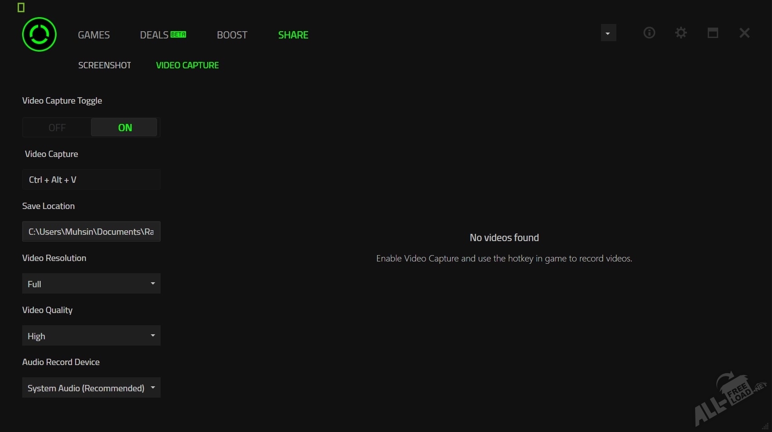
Task: Go to the GAMES tab
Action: click(x=94, y=35)
